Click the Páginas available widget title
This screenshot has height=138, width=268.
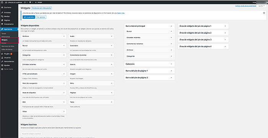click(73, 93)
